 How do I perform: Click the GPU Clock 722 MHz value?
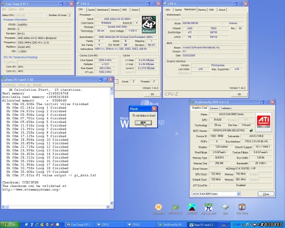tap(216, 174)
